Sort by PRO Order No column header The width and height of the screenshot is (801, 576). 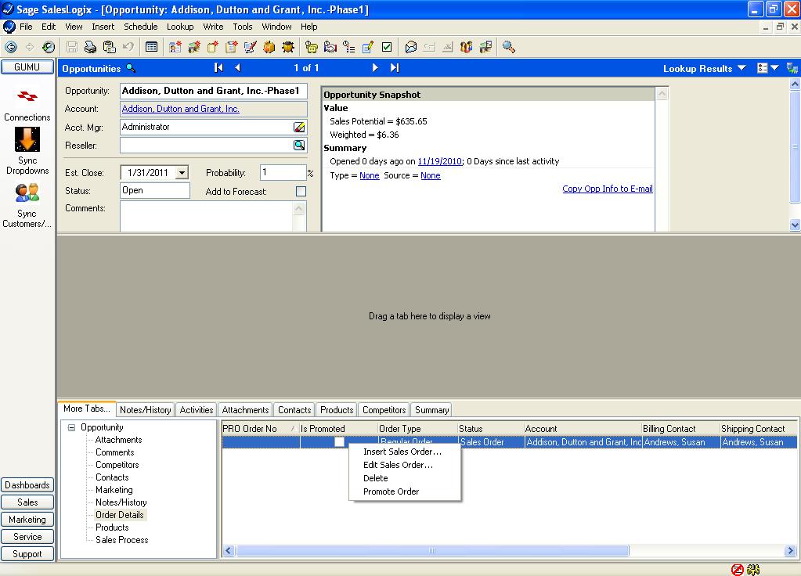coord(260,429)
